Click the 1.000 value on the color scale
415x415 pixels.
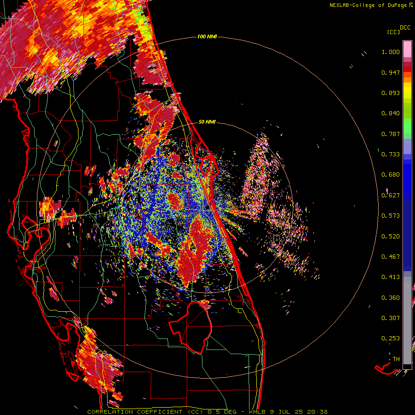click(x=391, y=52)
